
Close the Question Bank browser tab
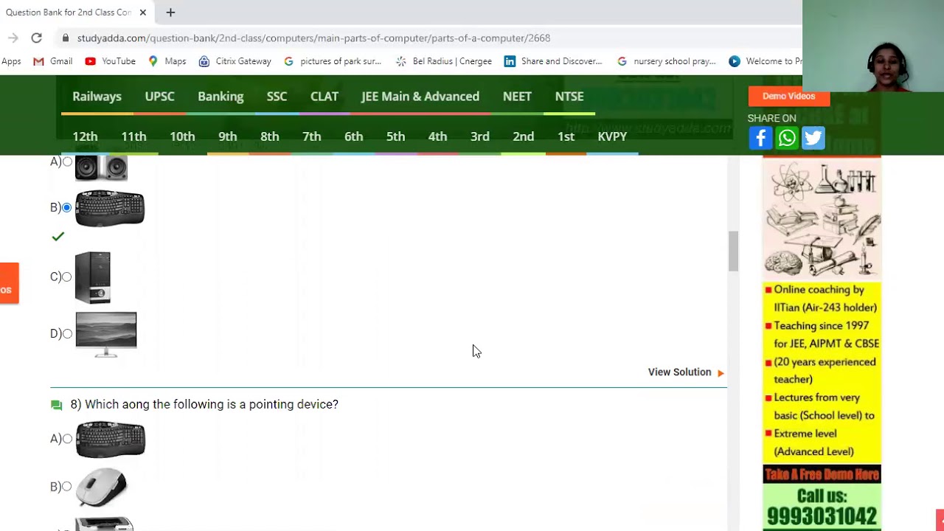tap(143, 13)
